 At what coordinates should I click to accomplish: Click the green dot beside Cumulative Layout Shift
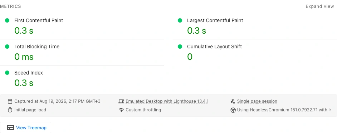[180, 47]
